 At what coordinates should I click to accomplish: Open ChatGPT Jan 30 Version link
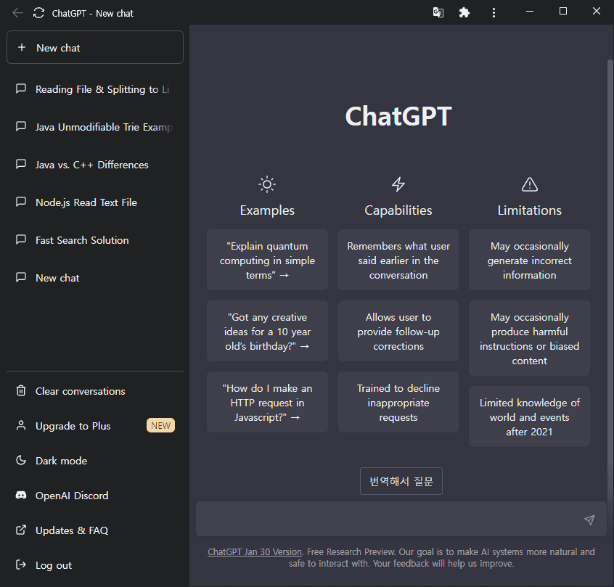click(x=255, y=551)
